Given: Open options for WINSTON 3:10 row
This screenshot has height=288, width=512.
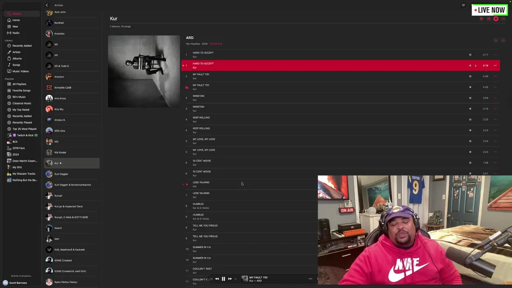Looking at the screenshot, I should [x=495, y=109].
